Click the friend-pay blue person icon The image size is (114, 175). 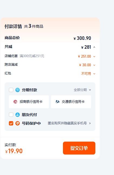click(x=18, y=115)
